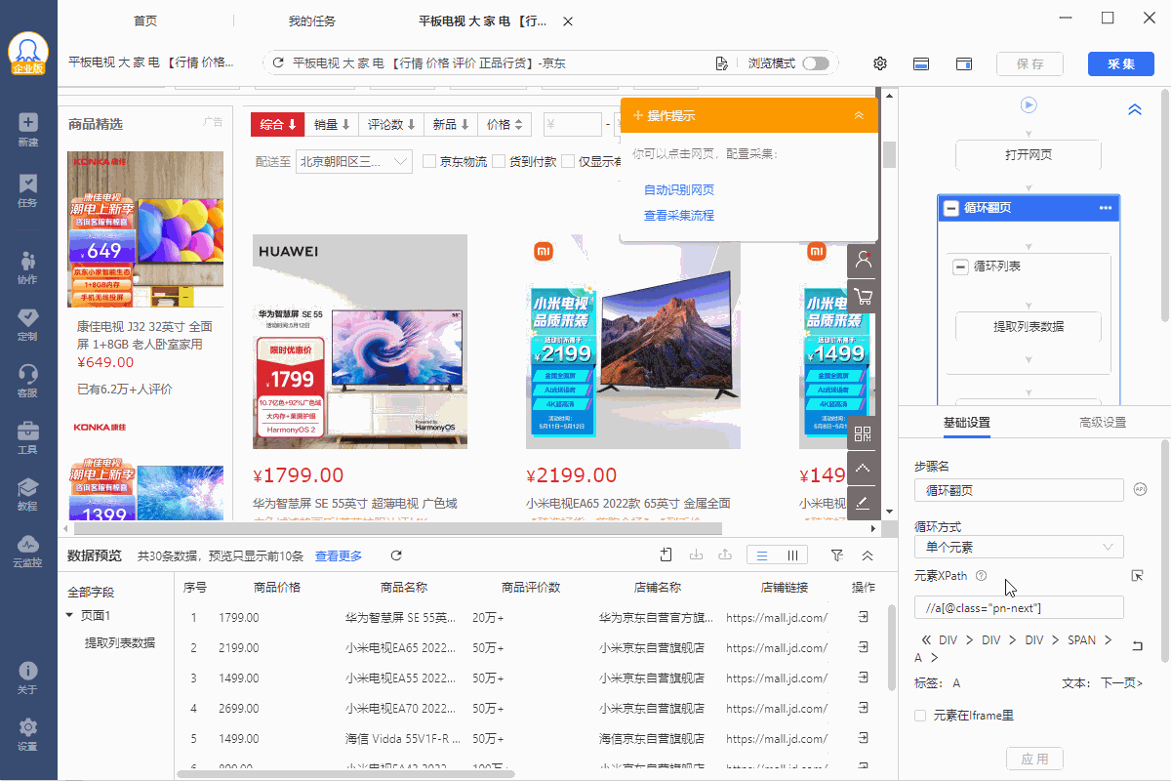Switch to 基础设置 tab

967,423
